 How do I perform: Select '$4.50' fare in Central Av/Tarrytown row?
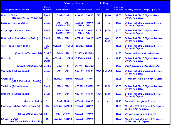click(118, 53)
